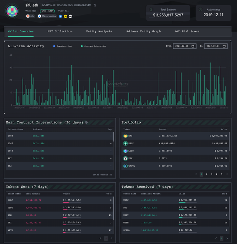Screen dimensions: 237x244
Task: Toggle the Dex Trader wallet tag
Action: tap(47, 11)
